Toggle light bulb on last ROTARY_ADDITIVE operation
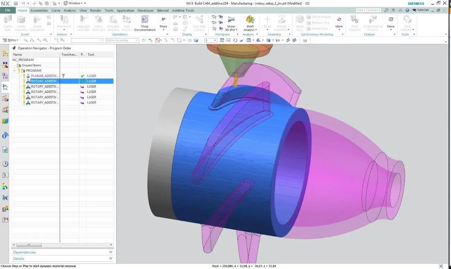Screen dimensions: 451x269 pos(24,102)
